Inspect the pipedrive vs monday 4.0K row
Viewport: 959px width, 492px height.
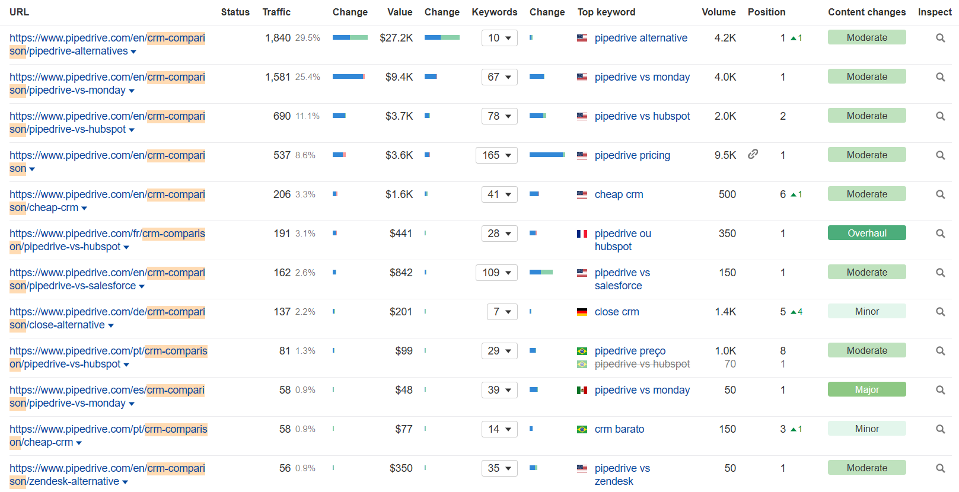[x=940, y=77]
